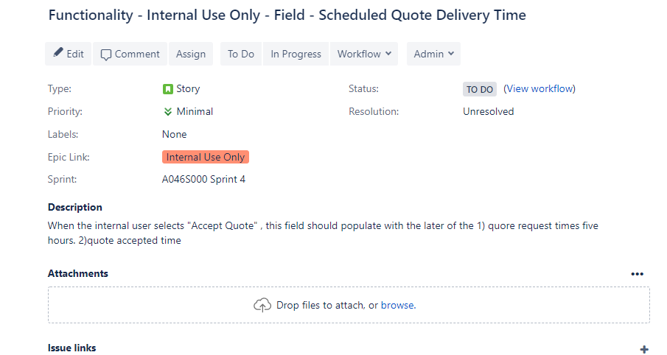Click the TO DO status badge

[x=479, y=89]
